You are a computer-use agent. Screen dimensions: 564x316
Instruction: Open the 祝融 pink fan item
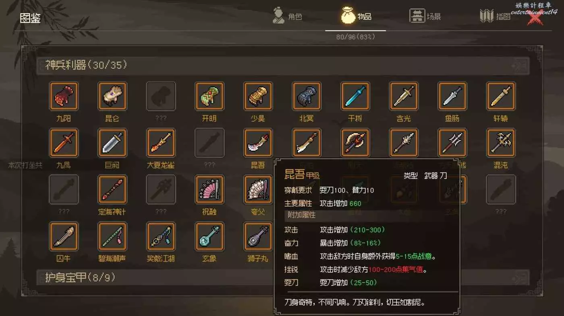[x=209, y=189]
